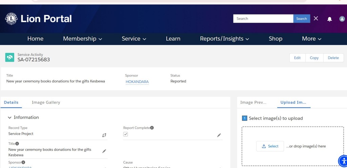Switch to the Image Gallery tab

(x=46, y=102)
